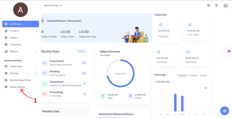
Task: Collapse the Settings menu chevron
Action: pyautogui.click(x=36, y=73)
